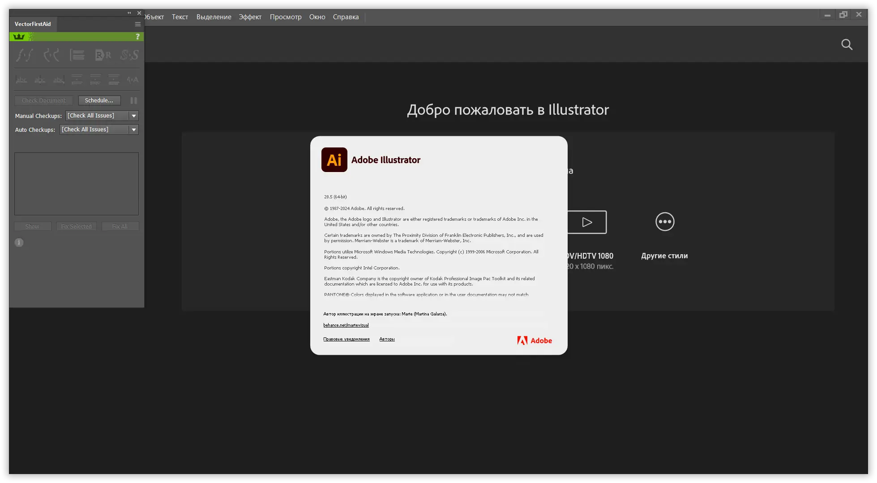Image resolution: width=877 pixels, height=483 pixels.
Task: Expand Manual Checkups dropdown
Action: click(133, 116)
